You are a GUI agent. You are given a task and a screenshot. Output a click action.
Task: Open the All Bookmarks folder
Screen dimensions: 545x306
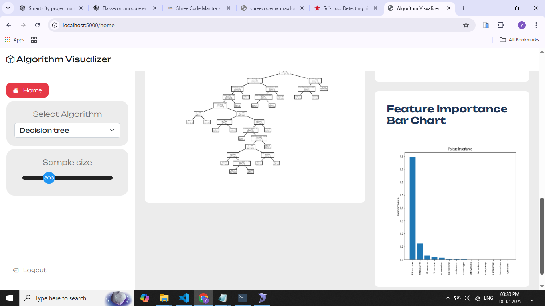click(519, 40)
